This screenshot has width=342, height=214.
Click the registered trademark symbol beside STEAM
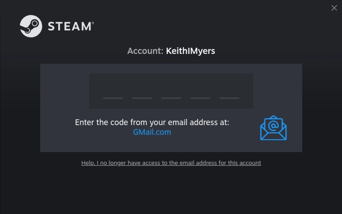coord(93,23)
